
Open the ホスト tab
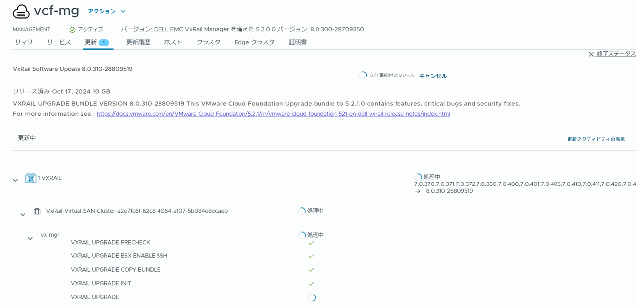coord(173,42)
